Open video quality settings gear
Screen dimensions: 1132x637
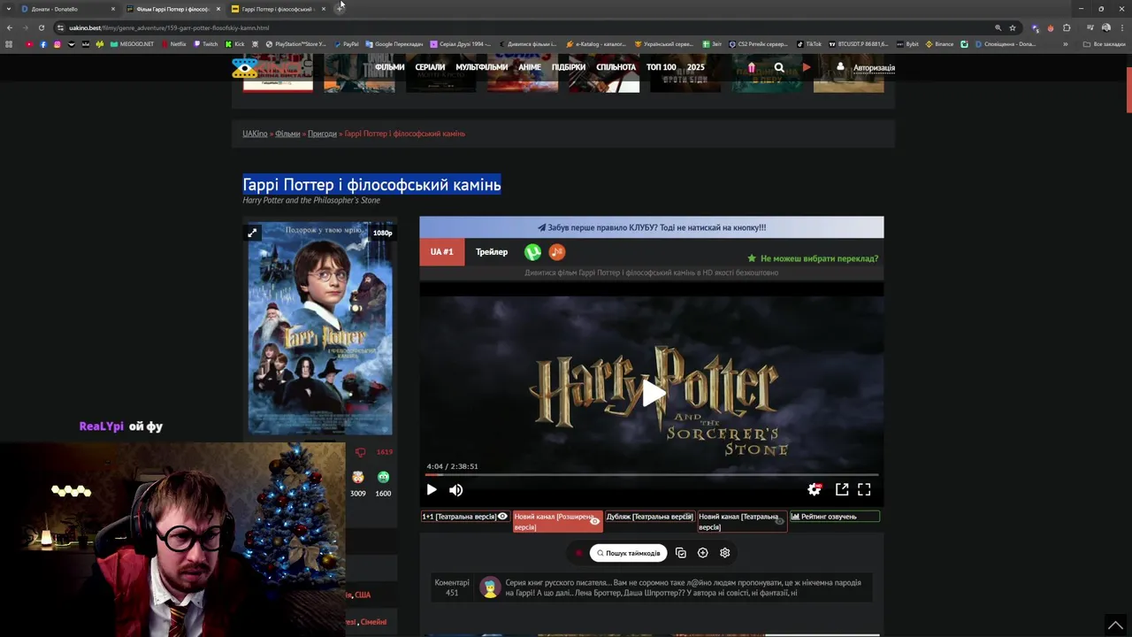[x=815, y=489]
